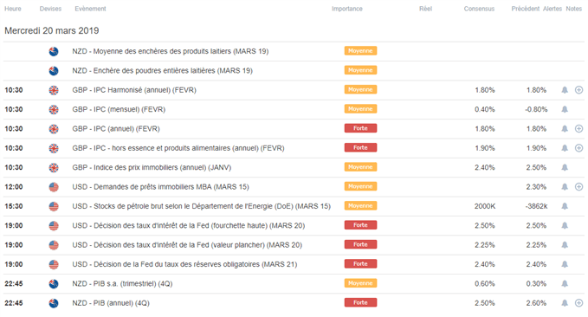Add note plus icon for NZD PIB (annuel)
Image resolution: width=588 pixels, height=317 pixels.
click(x=579, y=303)
